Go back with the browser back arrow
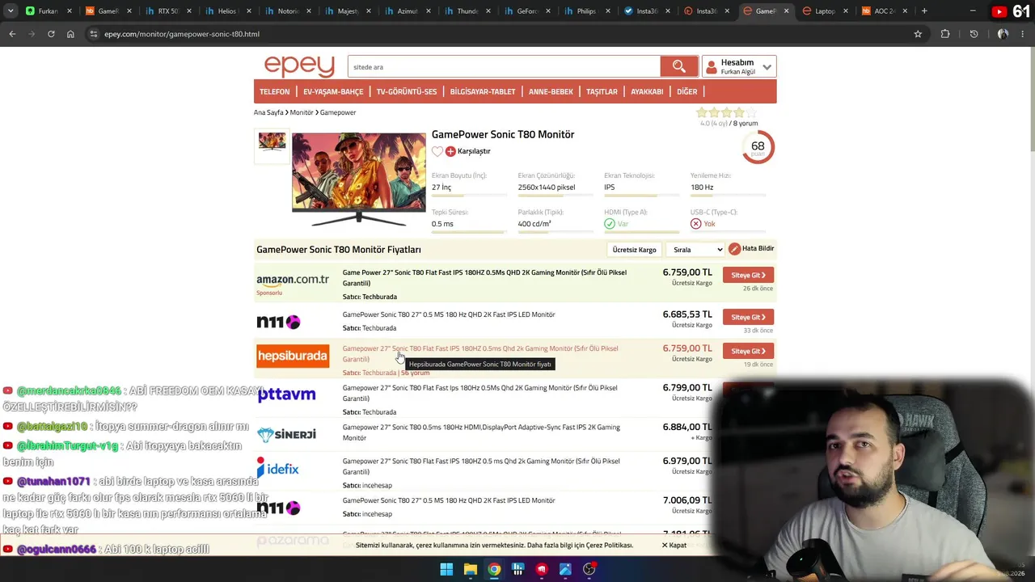The width and height of the screenshot is (1035, 582). click(x=12, y=34)
